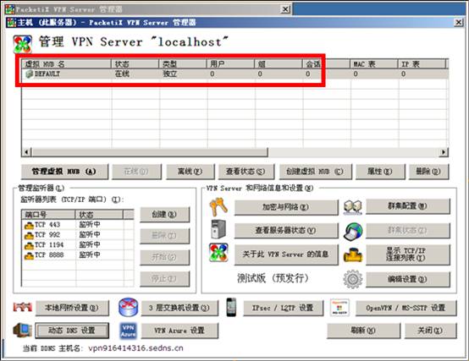The image size is (469, 361).
Task: Click the 刷新 button
Action: (363, 331)
